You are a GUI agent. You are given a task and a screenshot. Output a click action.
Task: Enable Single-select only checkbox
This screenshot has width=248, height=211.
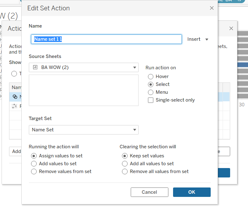150,100
